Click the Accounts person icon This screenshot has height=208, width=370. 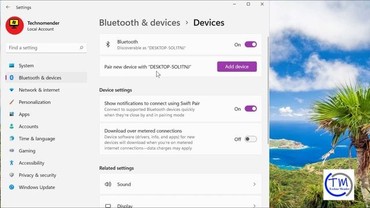12,126
